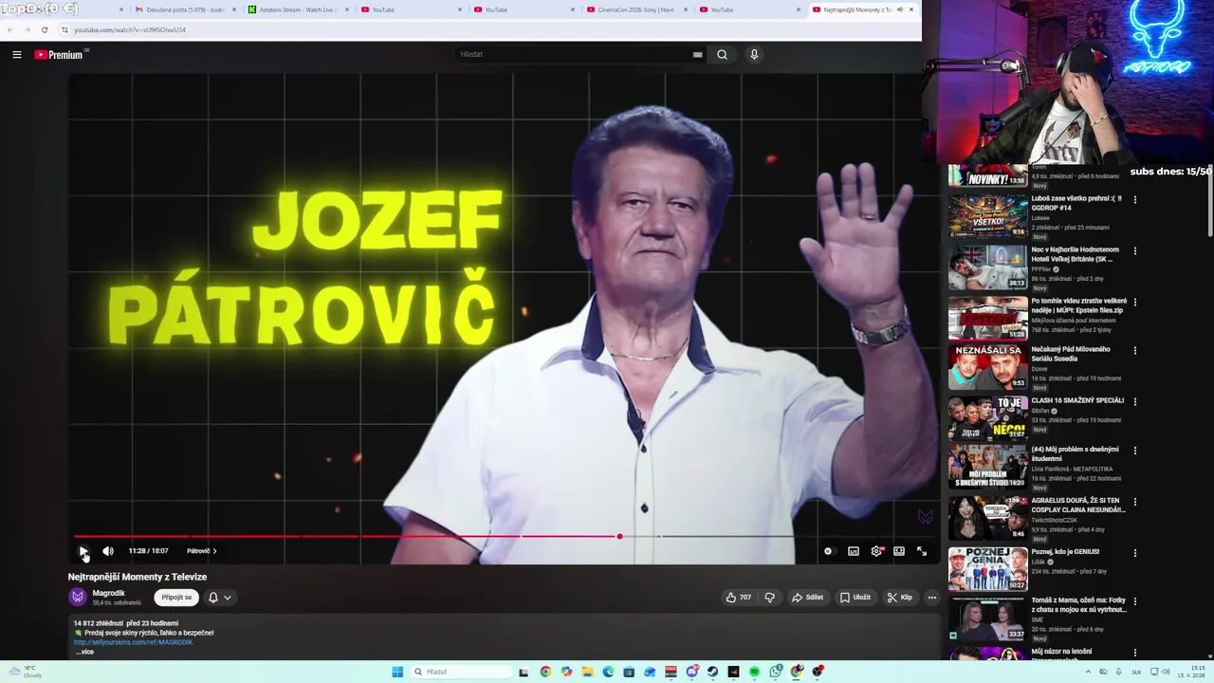Open Discord from the taskbar
1214x683 pixels.
click(691, 672)
